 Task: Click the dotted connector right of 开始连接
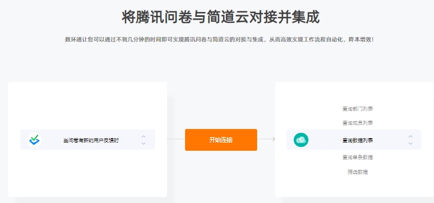coord(264,139)
